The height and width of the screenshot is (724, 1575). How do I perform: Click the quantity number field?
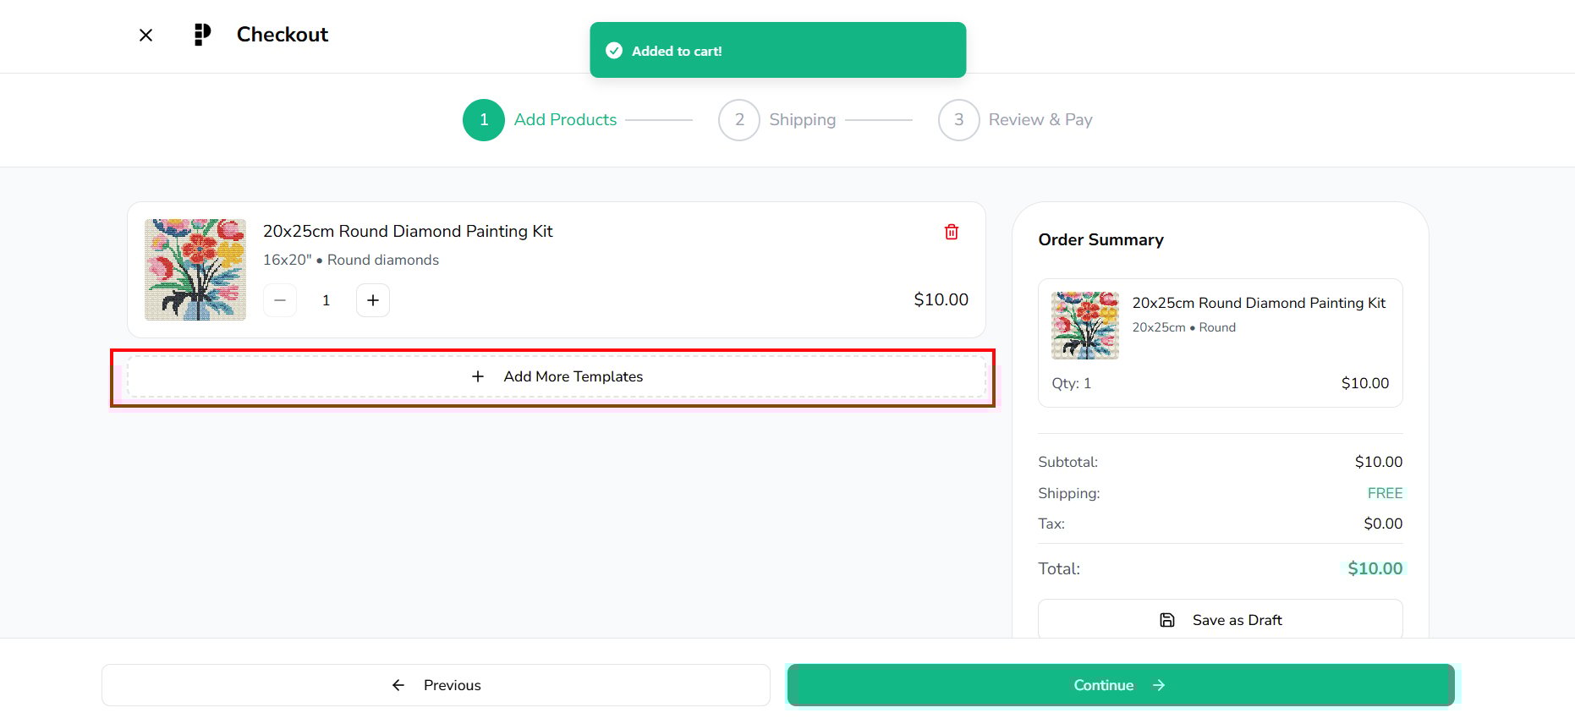(x=327, y=300)
